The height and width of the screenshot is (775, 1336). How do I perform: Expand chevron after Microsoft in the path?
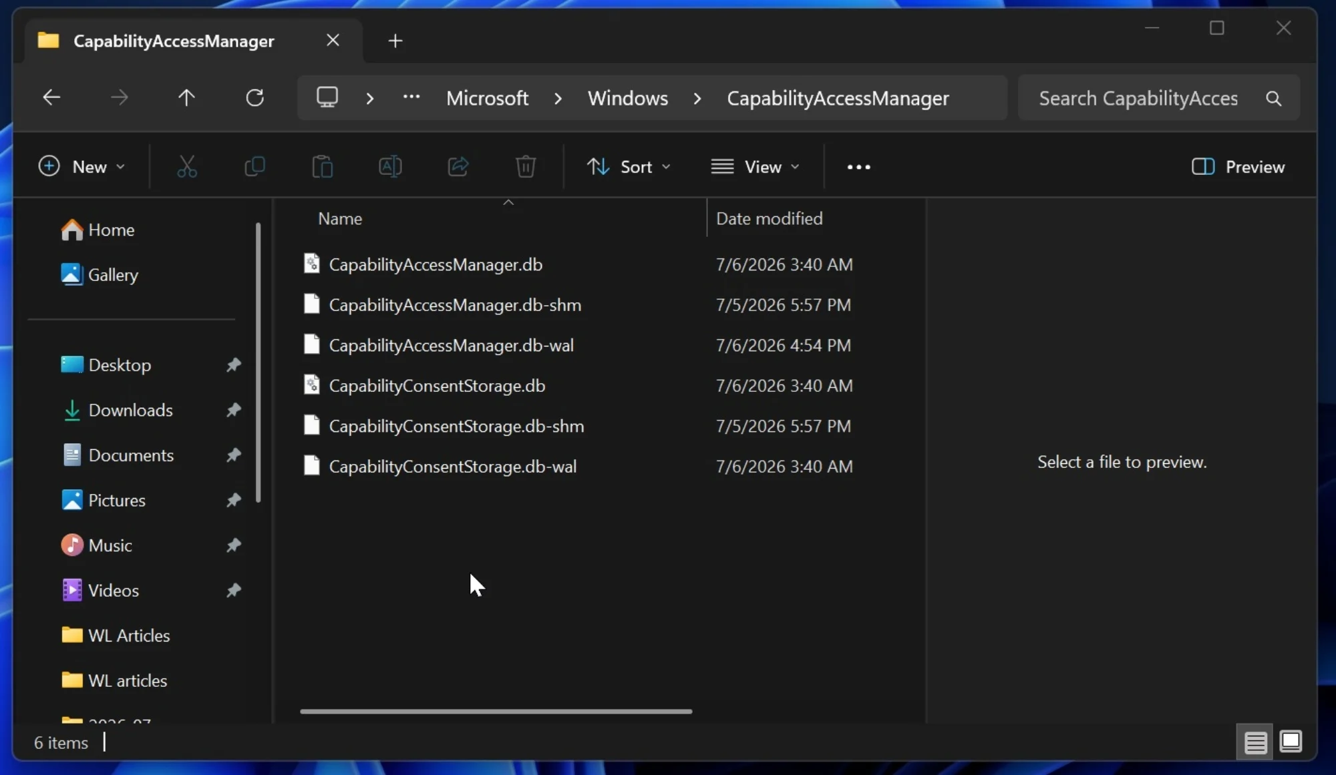(558, 99)
